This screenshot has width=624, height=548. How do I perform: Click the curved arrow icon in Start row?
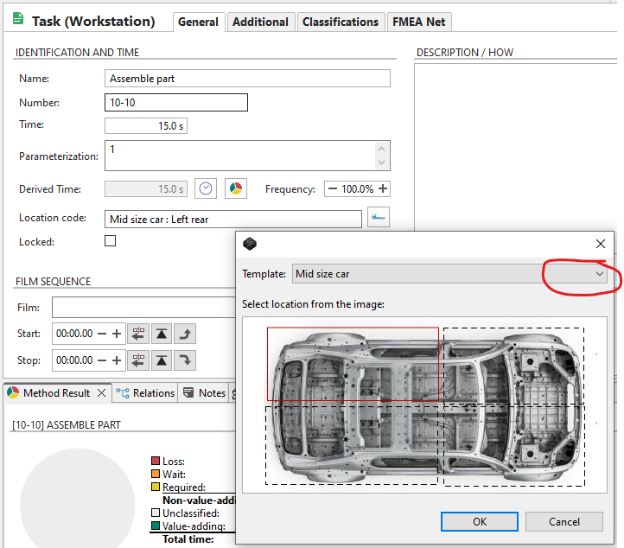[x=185, y=334]
